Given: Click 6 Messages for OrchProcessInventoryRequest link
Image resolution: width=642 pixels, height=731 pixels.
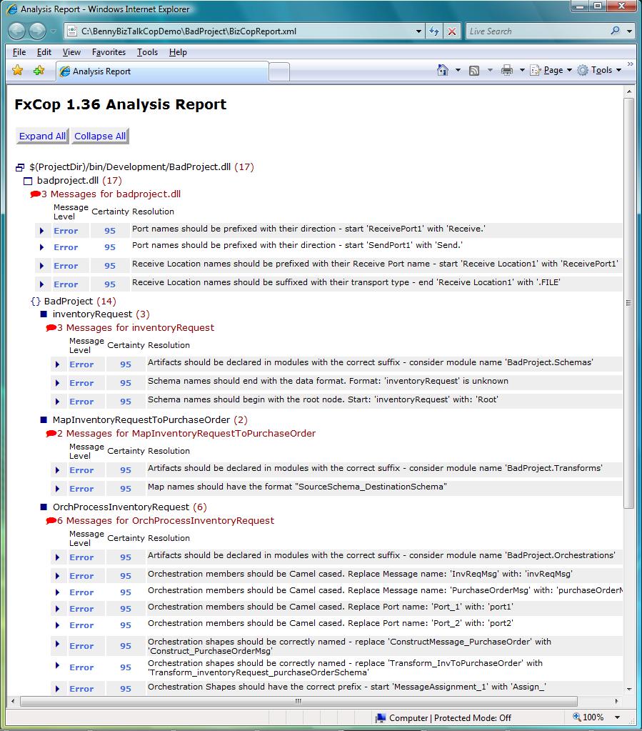Looking at the screenshot, I should [166, 521].
